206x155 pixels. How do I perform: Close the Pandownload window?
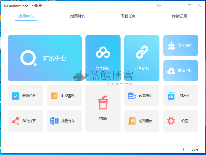(x=200, y=6)
